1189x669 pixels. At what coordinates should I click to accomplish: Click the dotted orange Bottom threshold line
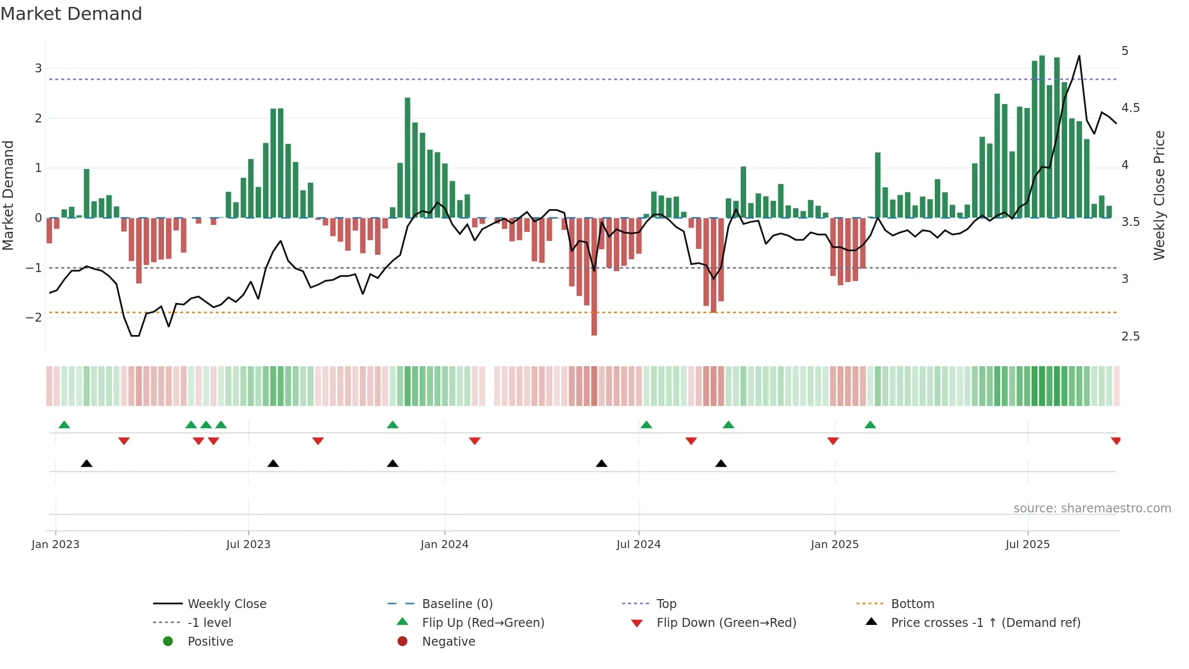583,312
